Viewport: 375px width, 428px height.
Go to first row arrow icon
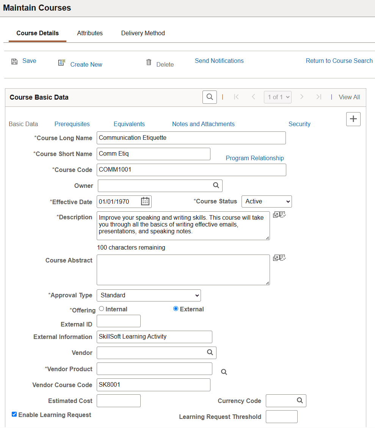pyautogui.click(x=237, y=97)
